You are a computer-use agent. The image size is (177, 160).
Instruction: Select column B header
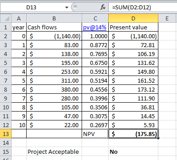coord(54,19)
